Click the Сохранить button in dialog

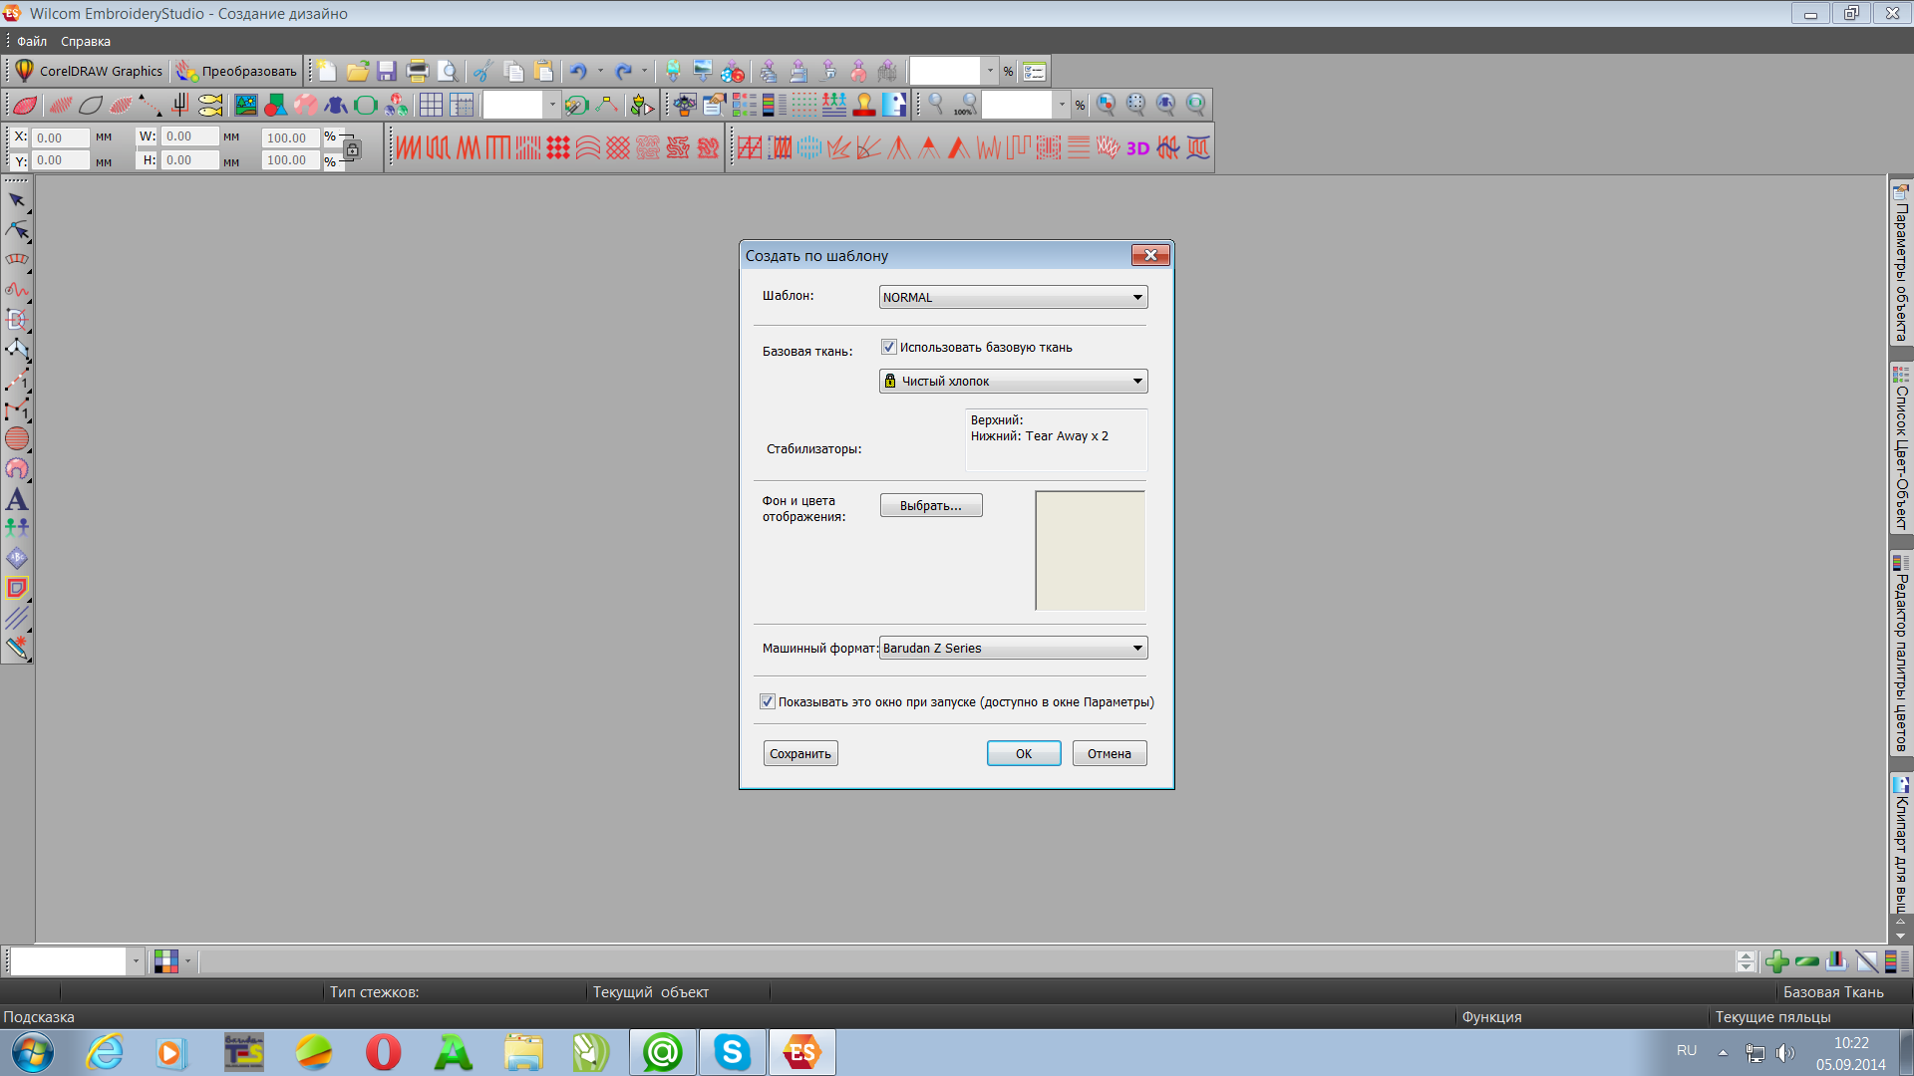(799, 753)
